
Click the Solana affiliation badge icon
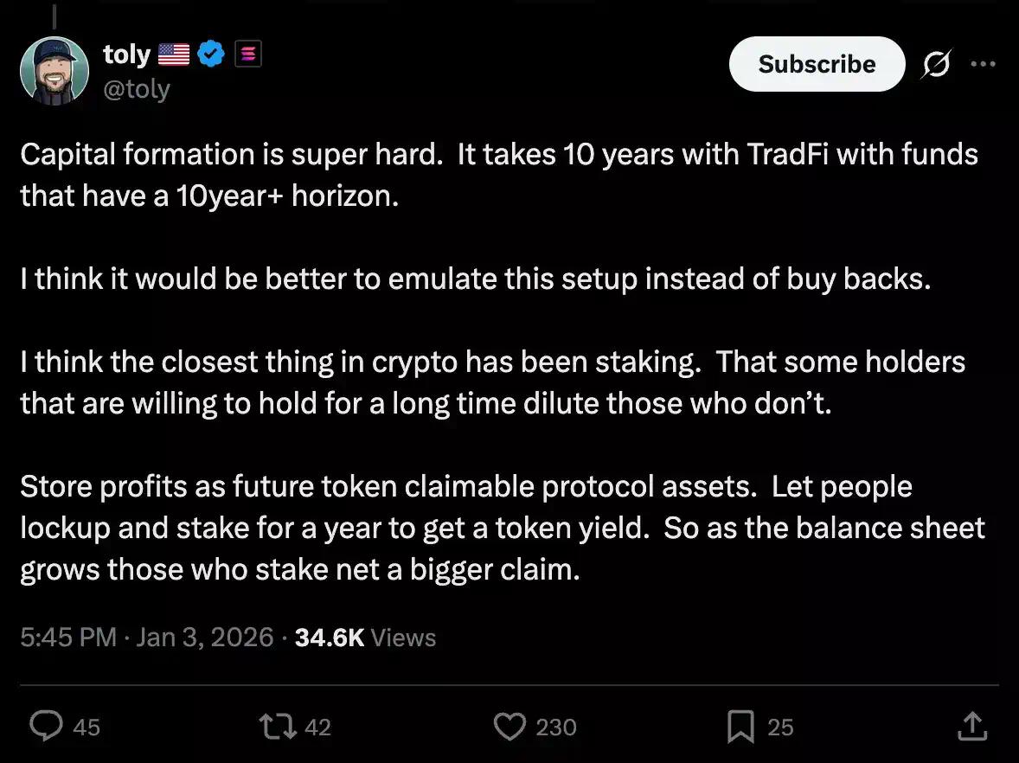point(248,55)
